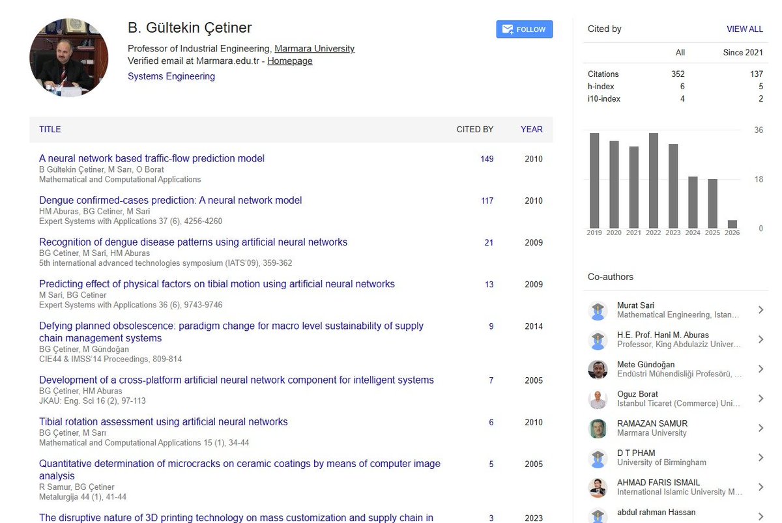Click Mete Gündoğan's photo thumbnail

tap(598, 369)
